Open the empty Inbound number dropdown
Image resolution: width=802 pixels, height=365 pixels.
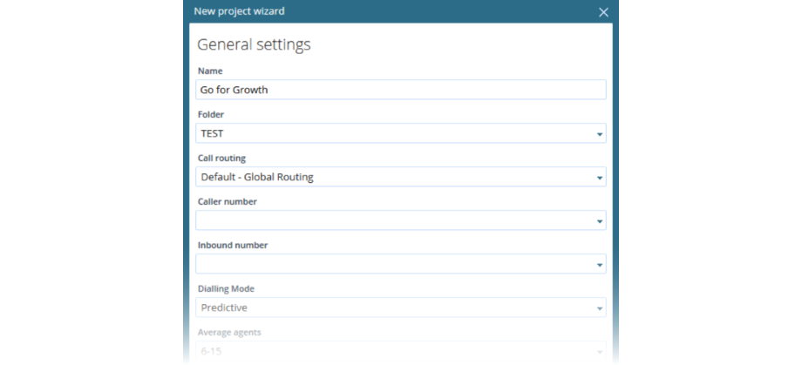(x=401, y=263)
